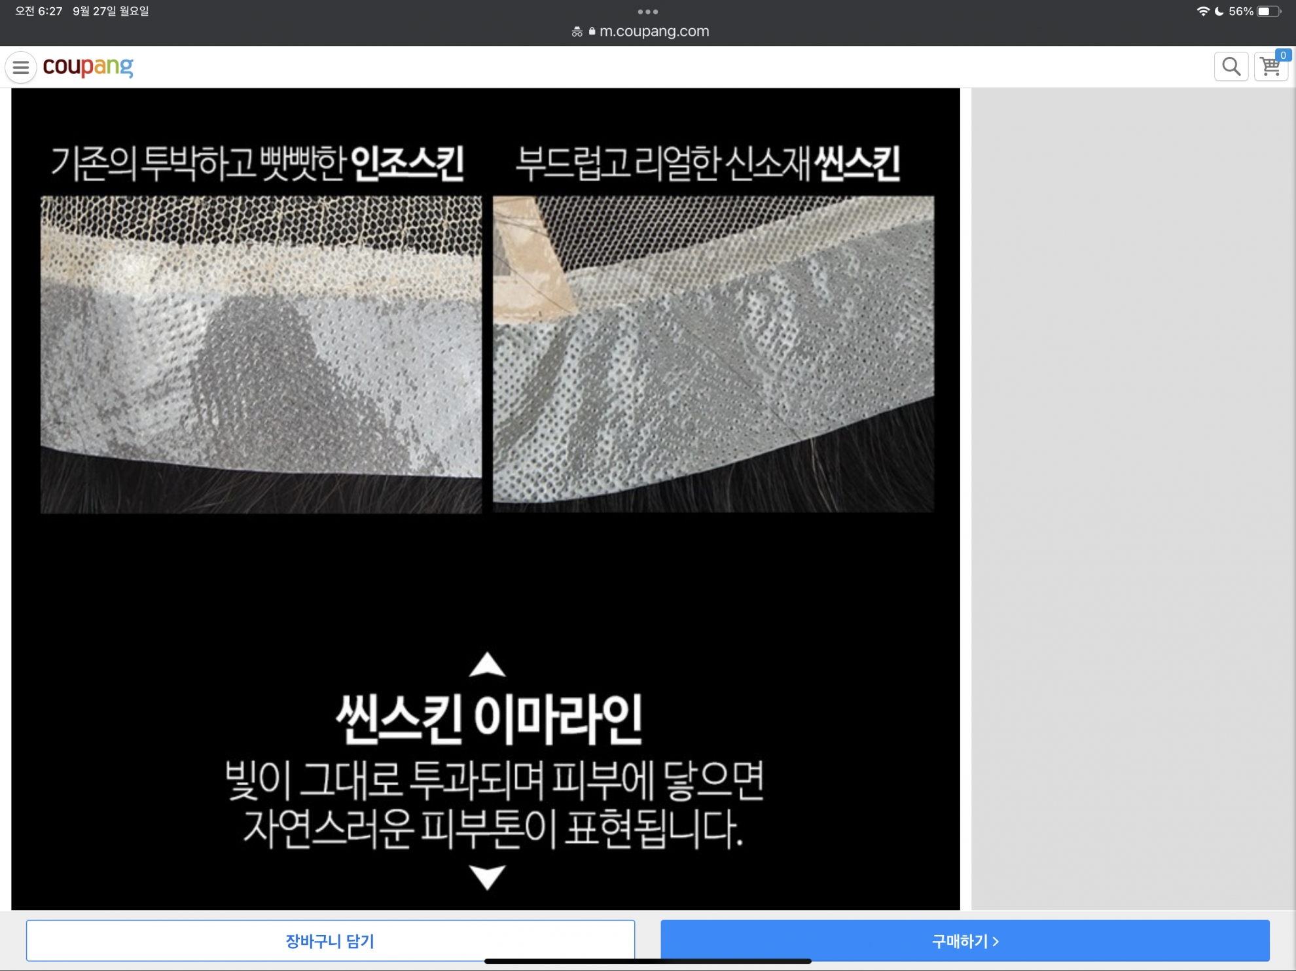The image size is (1296, 971).
Task: Open the hamburger menu
Action: pyautogui.click(x=21, y=67)
